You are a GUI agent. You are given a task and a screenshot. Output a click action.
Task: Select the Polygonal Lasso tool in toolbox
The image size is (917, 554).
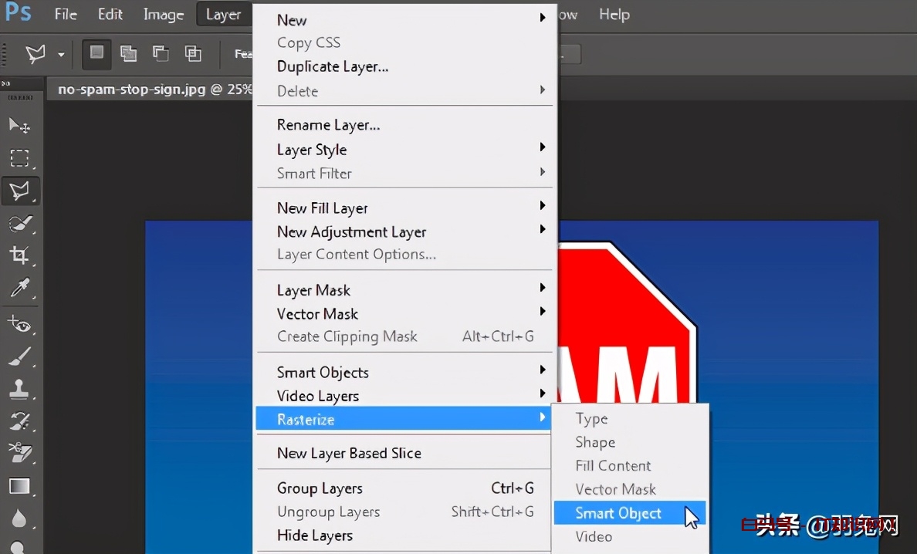pyautogui.click(x=19, y=190)
